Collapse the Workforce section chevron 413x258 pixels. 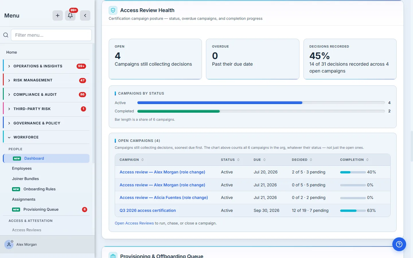pos(9,137)
